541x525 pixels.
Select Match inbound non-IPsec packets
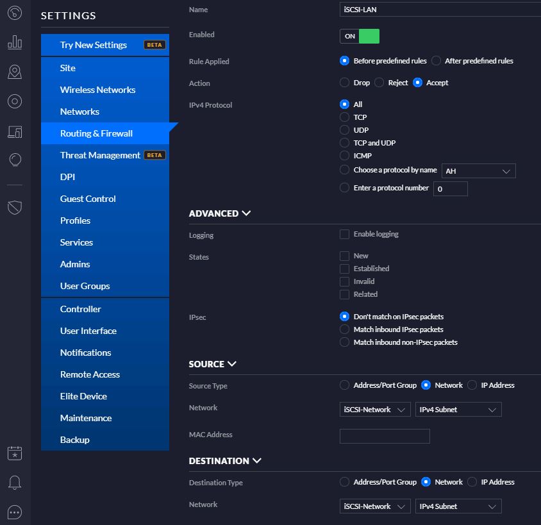(344, 342)
